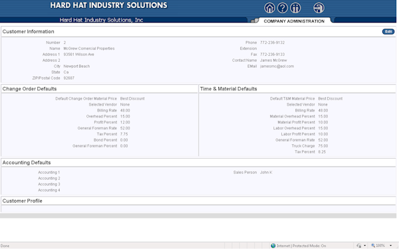Select the Company Administration tab
The height and width of the screenshot is (249, 399).
coord(294,21)
